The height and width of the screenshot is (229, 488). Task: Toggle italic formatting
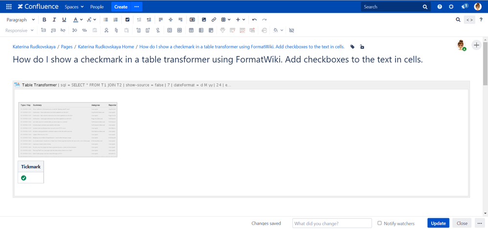click(x=54, y=20)
